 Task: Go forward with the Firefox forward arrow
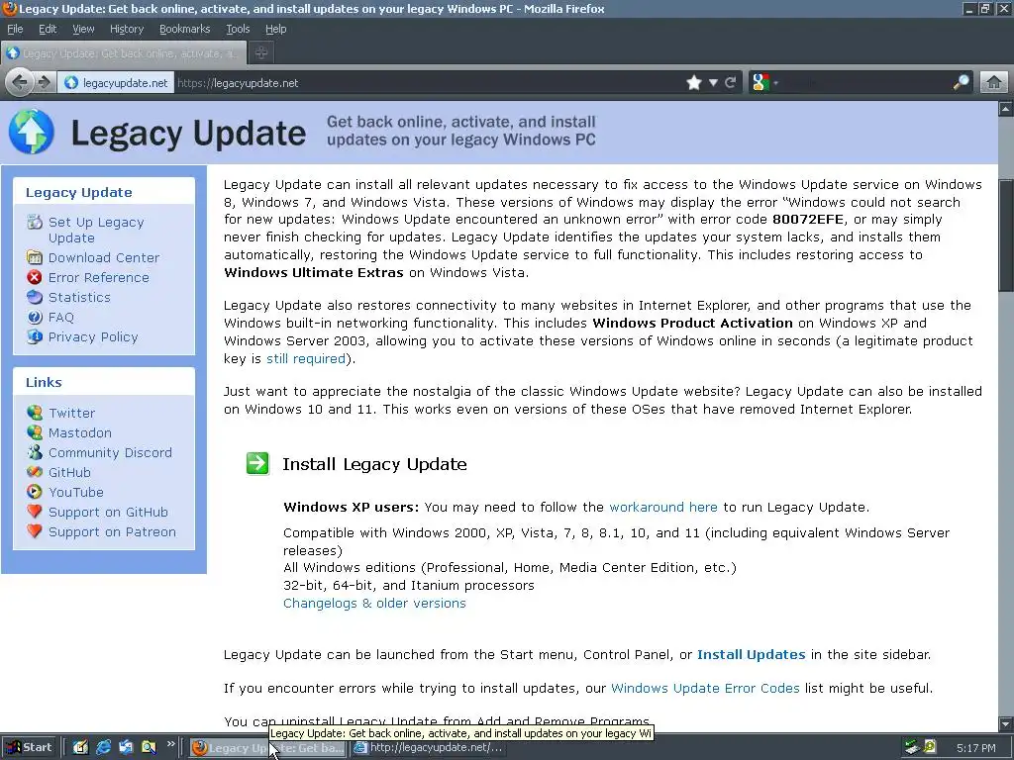click(x=45, y=82)
